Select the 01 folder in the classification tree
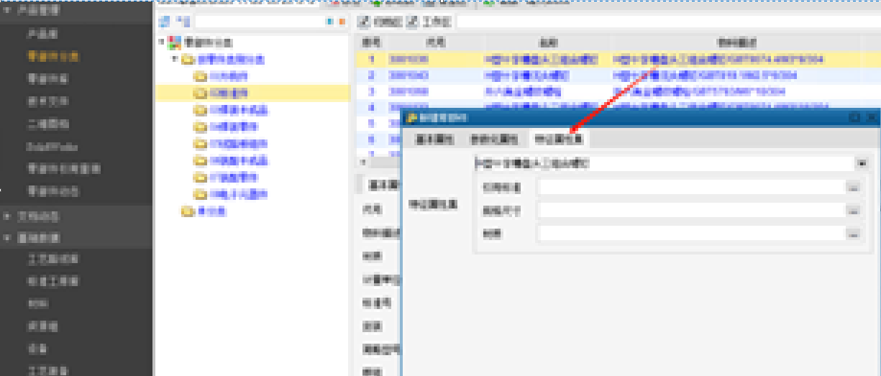881x376 pixels. 228,75
